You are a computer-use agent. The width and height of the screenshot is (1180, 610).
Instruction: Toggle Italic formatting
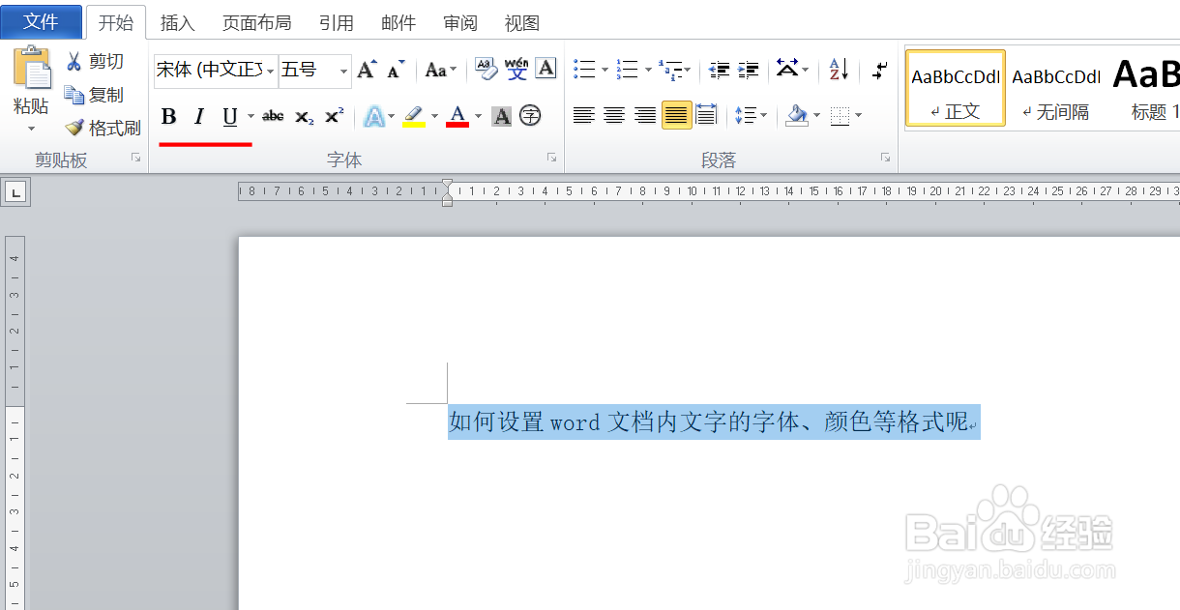[x=199, y=117]
